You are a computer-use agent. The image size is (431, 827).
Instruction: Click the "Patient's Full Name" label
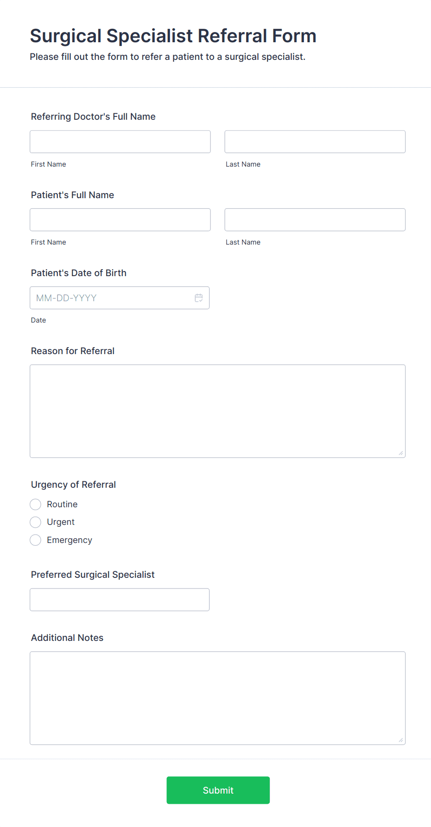click(x=72, y=195)
